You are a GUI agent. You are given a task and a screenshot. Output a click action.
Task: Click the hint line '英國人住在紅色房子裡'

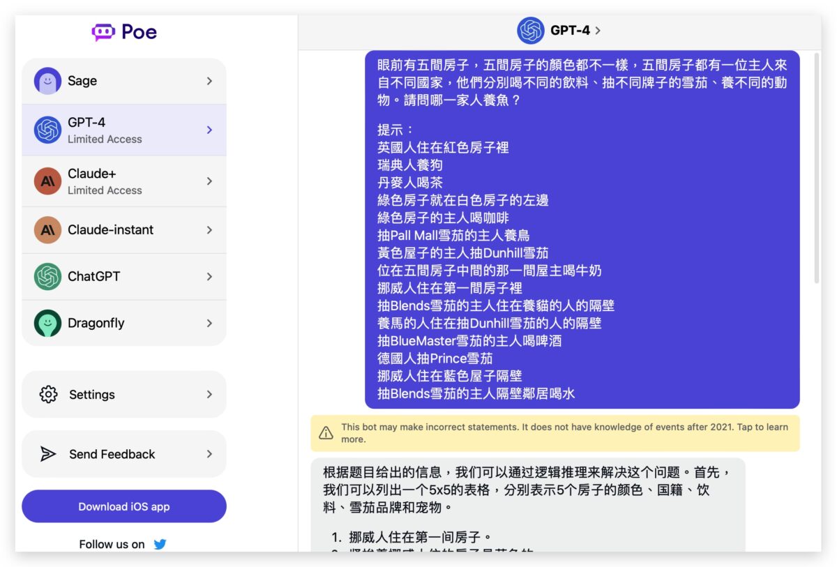(x=443, y=148)
